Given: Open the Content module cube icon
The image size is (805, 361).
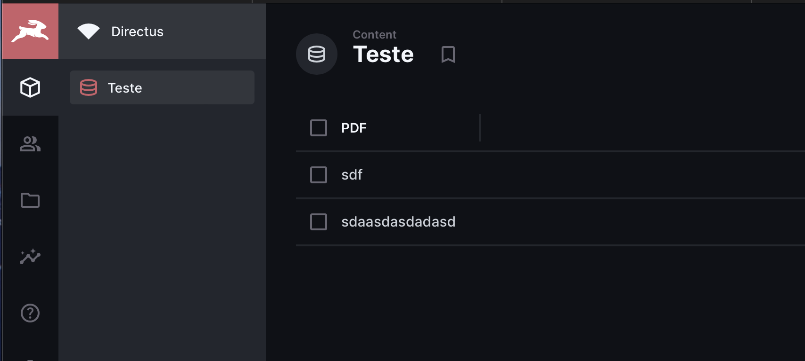Looking at the screenshot, I should 30,87.
